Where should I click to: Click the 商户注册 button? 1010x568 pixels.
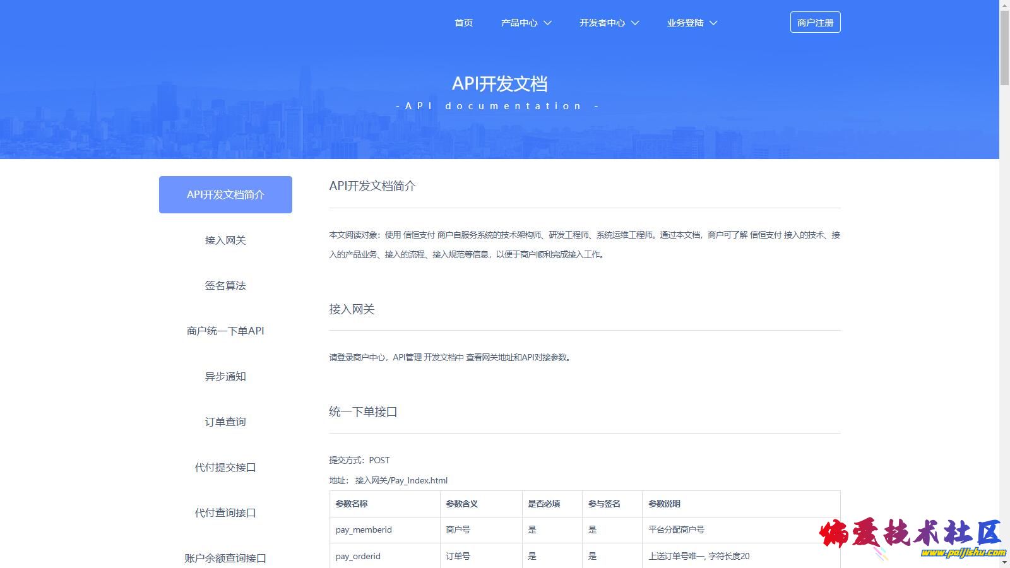tap(815, 22)
